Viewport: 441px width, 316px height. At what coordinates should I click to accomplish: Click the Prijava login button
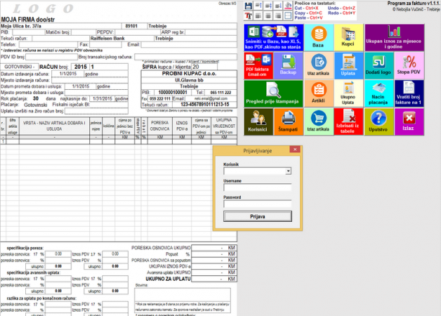(x=257, y=216)
